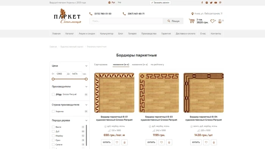
Task: Tick Сапеле wood species checkbox
Action: (53, 144)
